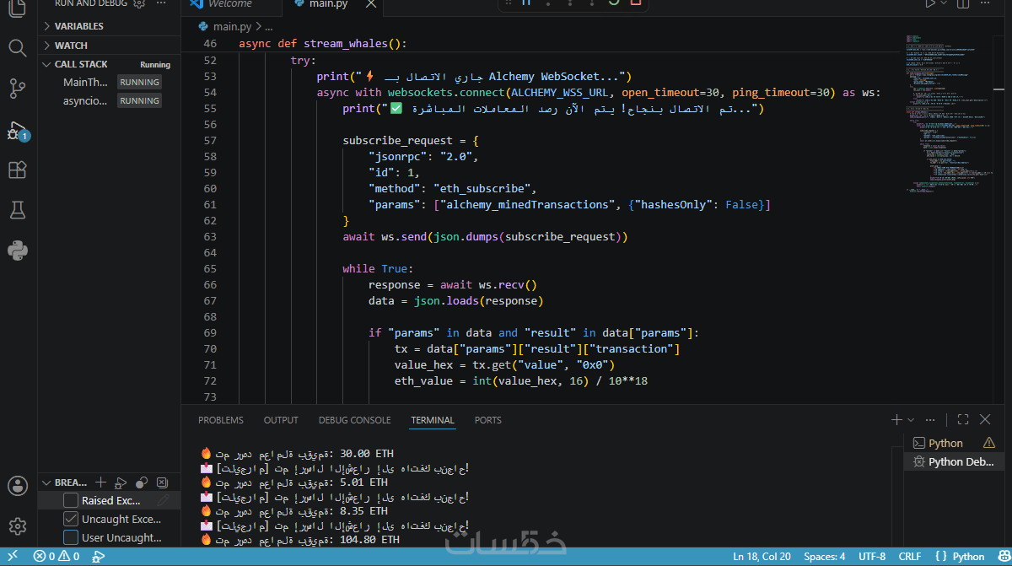Click "eth_subscribe" string in code
Viewport: 1012px width, 566px height.
click(x=485, y=188)
